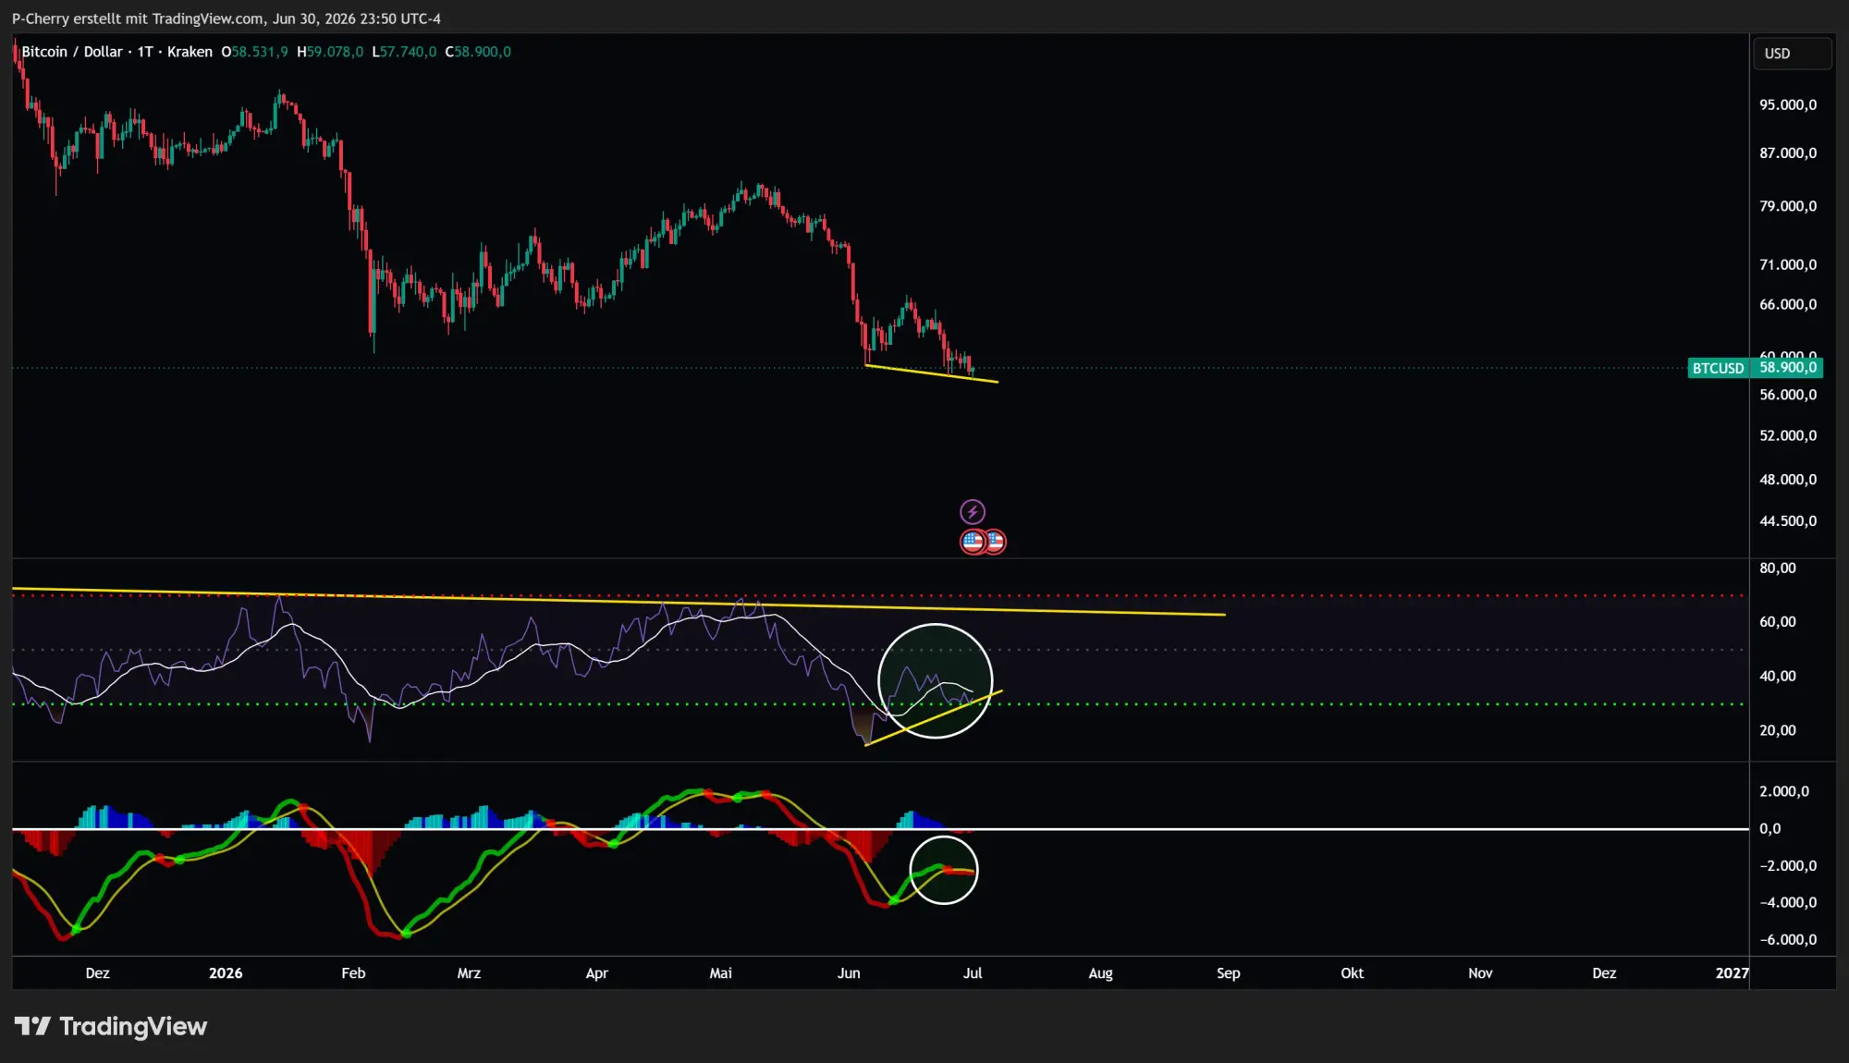Click the green BTCUSD symbol tag
This screenshot has width=1849, height=1063.
click(x=1718, y=368)
